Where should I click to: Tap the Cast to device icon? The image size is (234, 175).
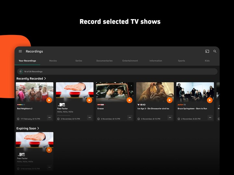point(207,51)
